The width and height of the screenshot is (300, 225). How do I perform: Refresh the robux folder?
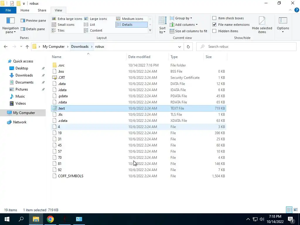point(188,47)
